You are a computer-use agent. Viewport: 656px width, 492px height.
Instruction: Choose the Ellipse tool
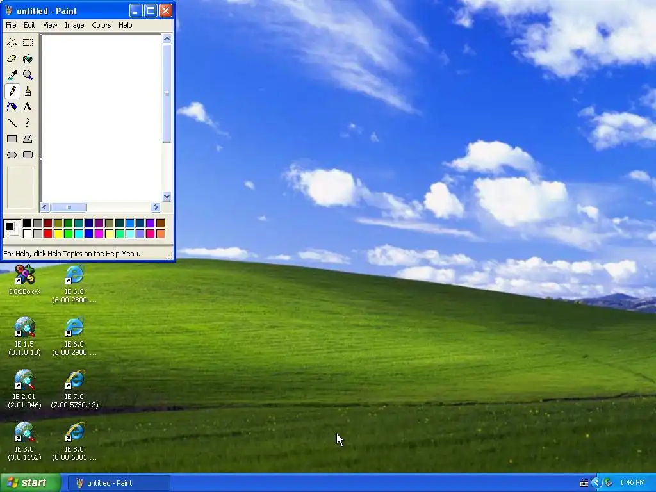[12, 155]
